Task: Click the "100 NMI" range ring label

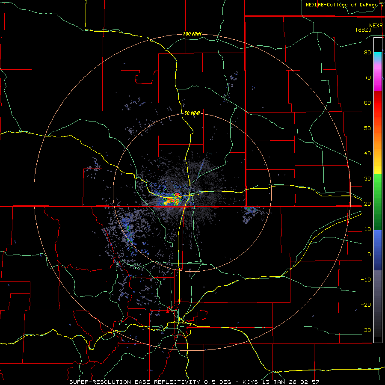Action: pos(192,34)
